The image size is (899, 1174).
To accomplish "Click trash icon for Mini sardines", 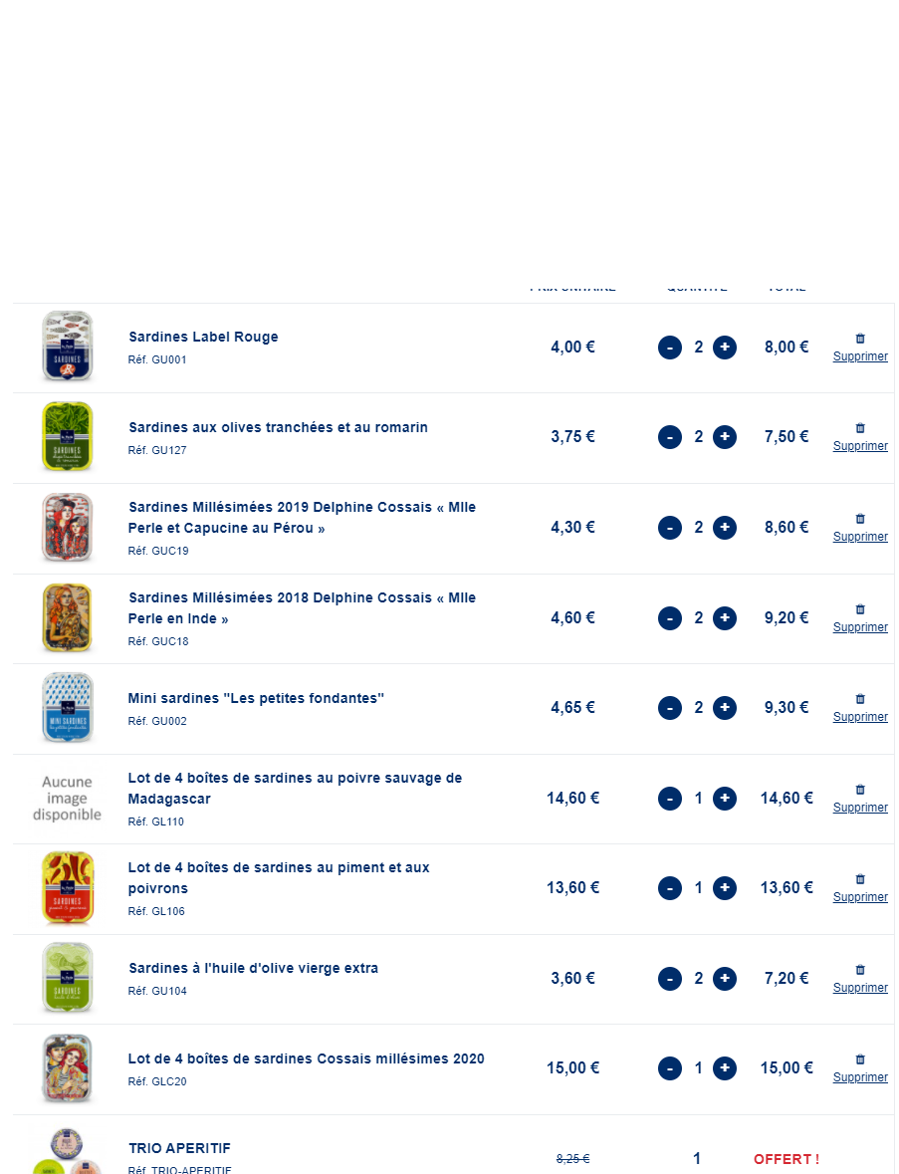I will pos(860,699).
